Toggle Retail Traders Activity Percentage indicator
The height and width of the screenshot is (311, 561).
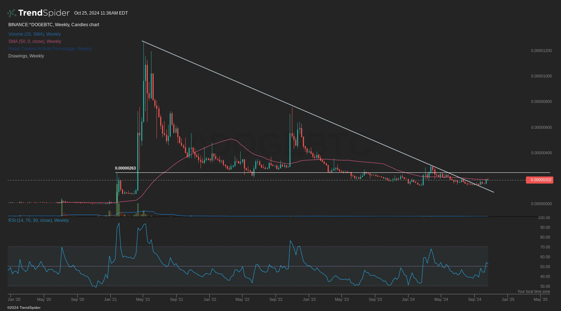pos(50,48)
